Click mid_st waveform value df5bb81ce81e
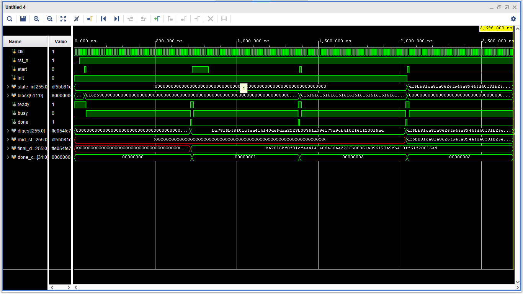The image size is (523, 294). point(459,140)
